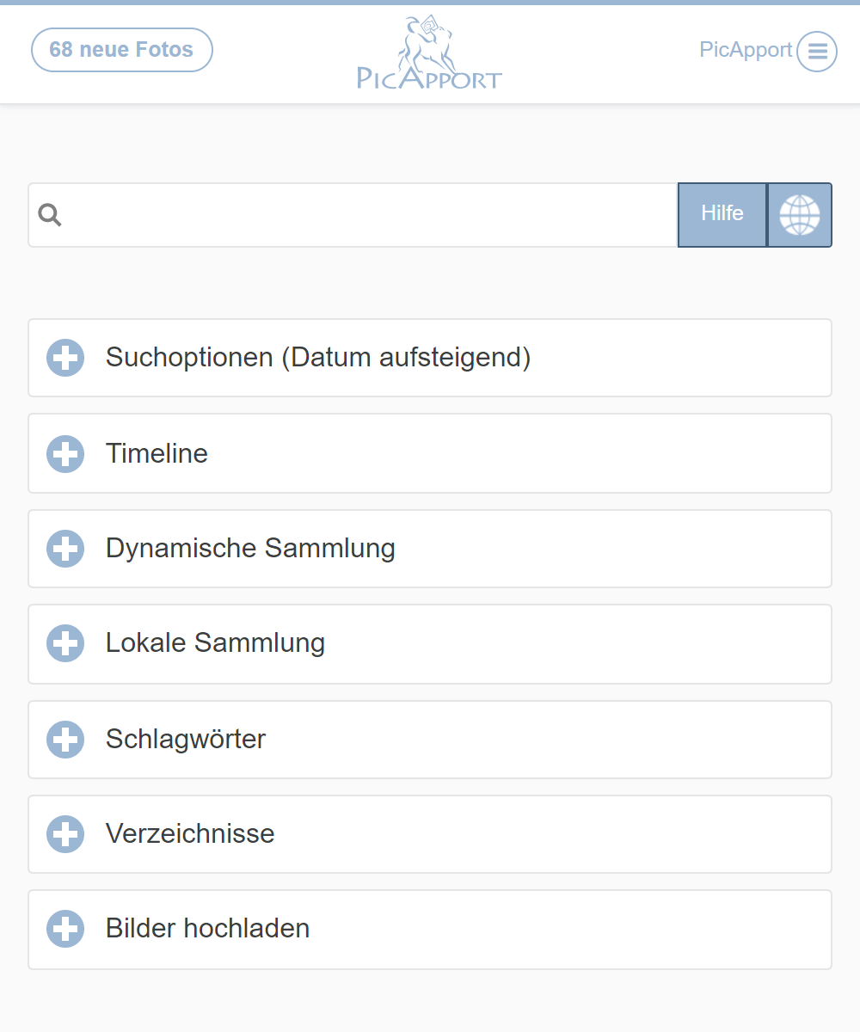Click plus icon beside Suchoptionen
The height and width of the screenshot is (1032, 860).
point(65,358)
